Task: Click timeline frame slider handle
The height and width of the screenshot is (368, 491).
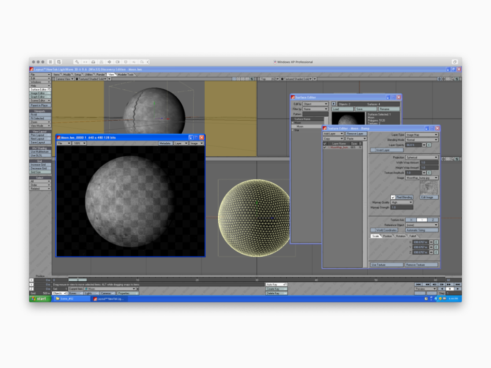Action: tap(78, 280)
